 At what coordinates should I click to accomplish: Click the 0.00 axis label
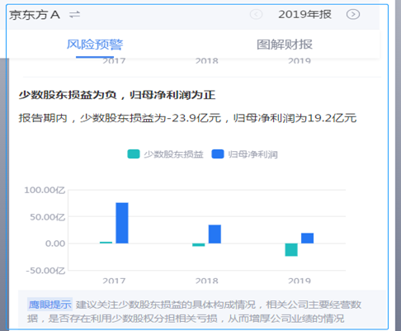tap(55, 244)
